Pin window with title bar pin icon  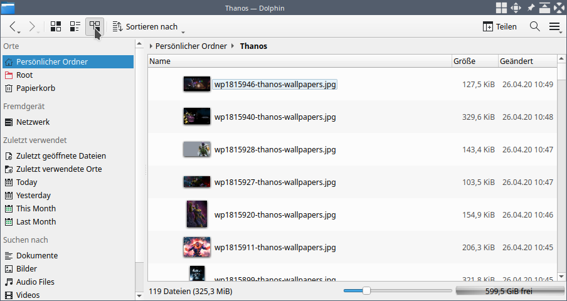click(531, 8)
